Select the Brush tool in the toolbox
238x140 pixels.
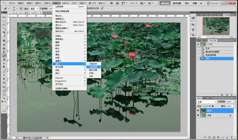[x=4, y=44]
